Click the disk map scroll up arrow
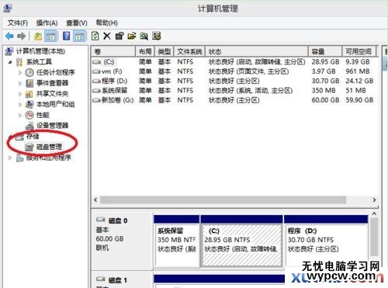Viewport: 388px width, 288px height. tap(374, 213)
